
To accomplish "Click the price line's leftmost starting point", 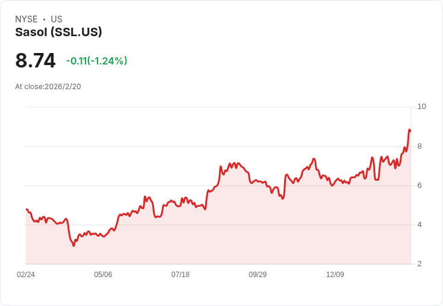I will (x=26, y=210).
